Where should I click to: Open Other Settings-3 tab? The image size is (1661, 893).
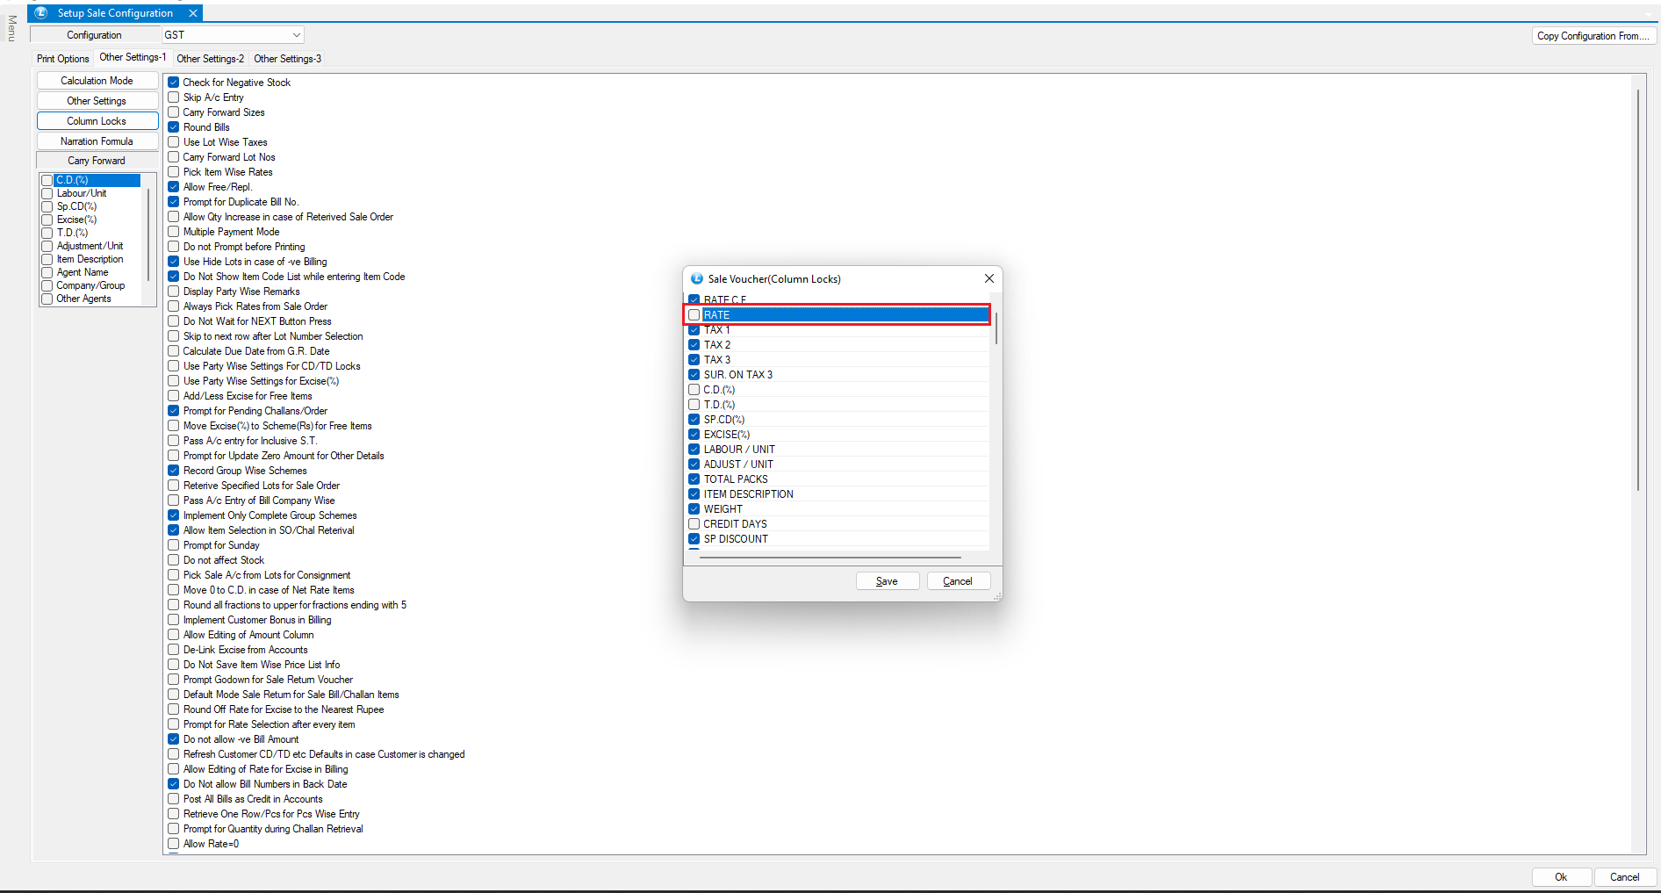coord(287,59)
